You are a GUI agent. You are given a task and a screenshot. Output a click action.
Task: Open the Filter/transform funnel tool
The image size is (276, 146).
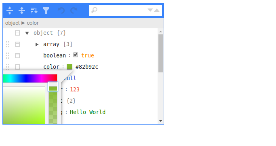tap(46, 11)
